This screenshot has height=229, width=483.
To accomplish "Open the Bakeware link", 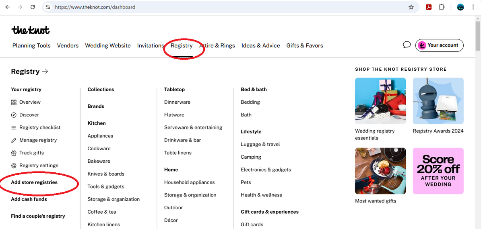I will pyautogui.click(x=99, y=161).
